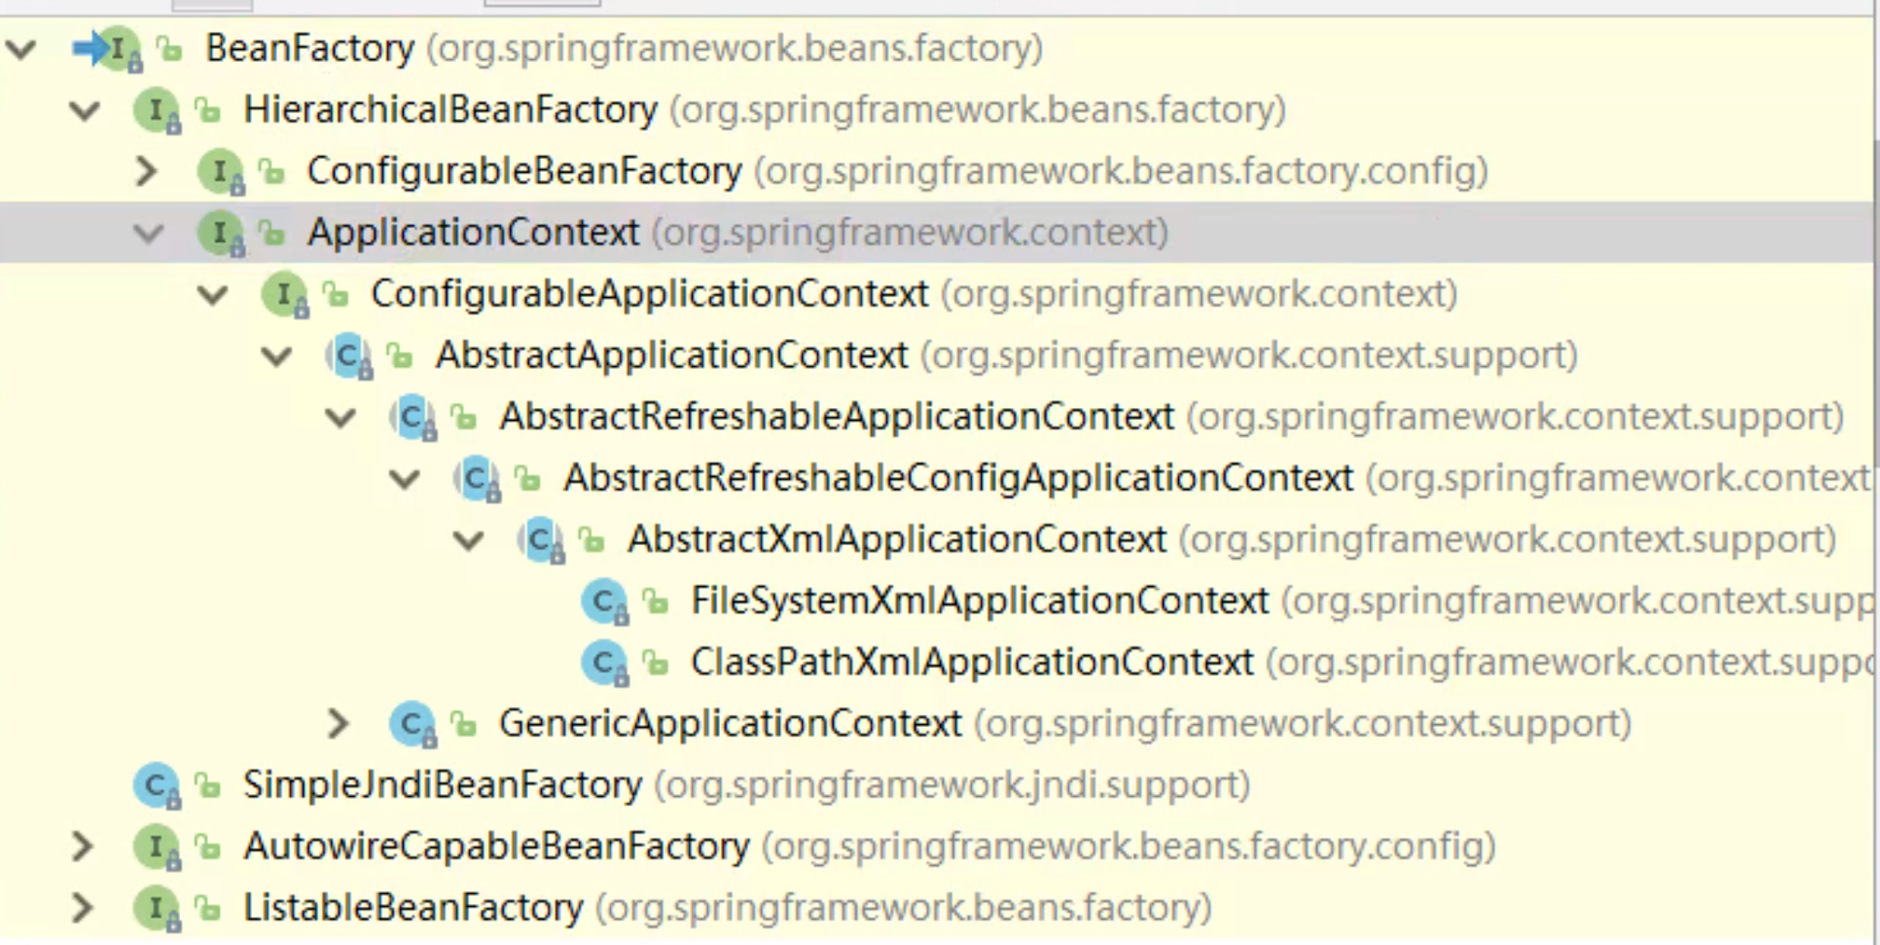
Task: Click the AbstractXmlApplicationContext class icon
Action: coord(541,541)
